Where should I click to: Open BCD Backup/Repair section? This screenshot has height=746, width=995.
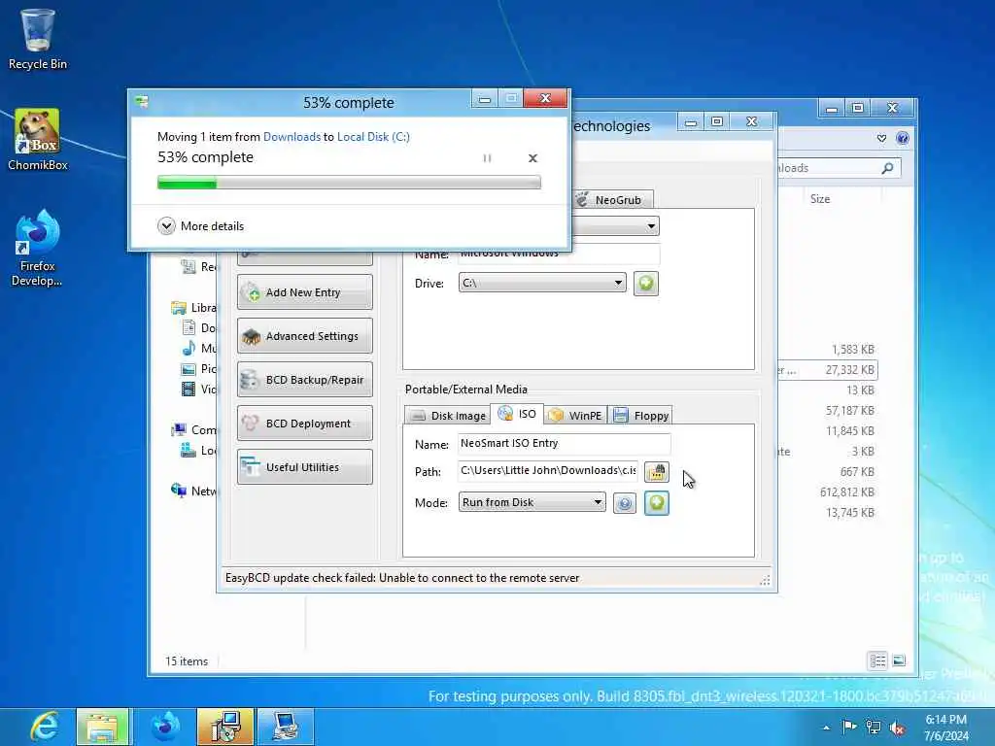click(304, 380)
